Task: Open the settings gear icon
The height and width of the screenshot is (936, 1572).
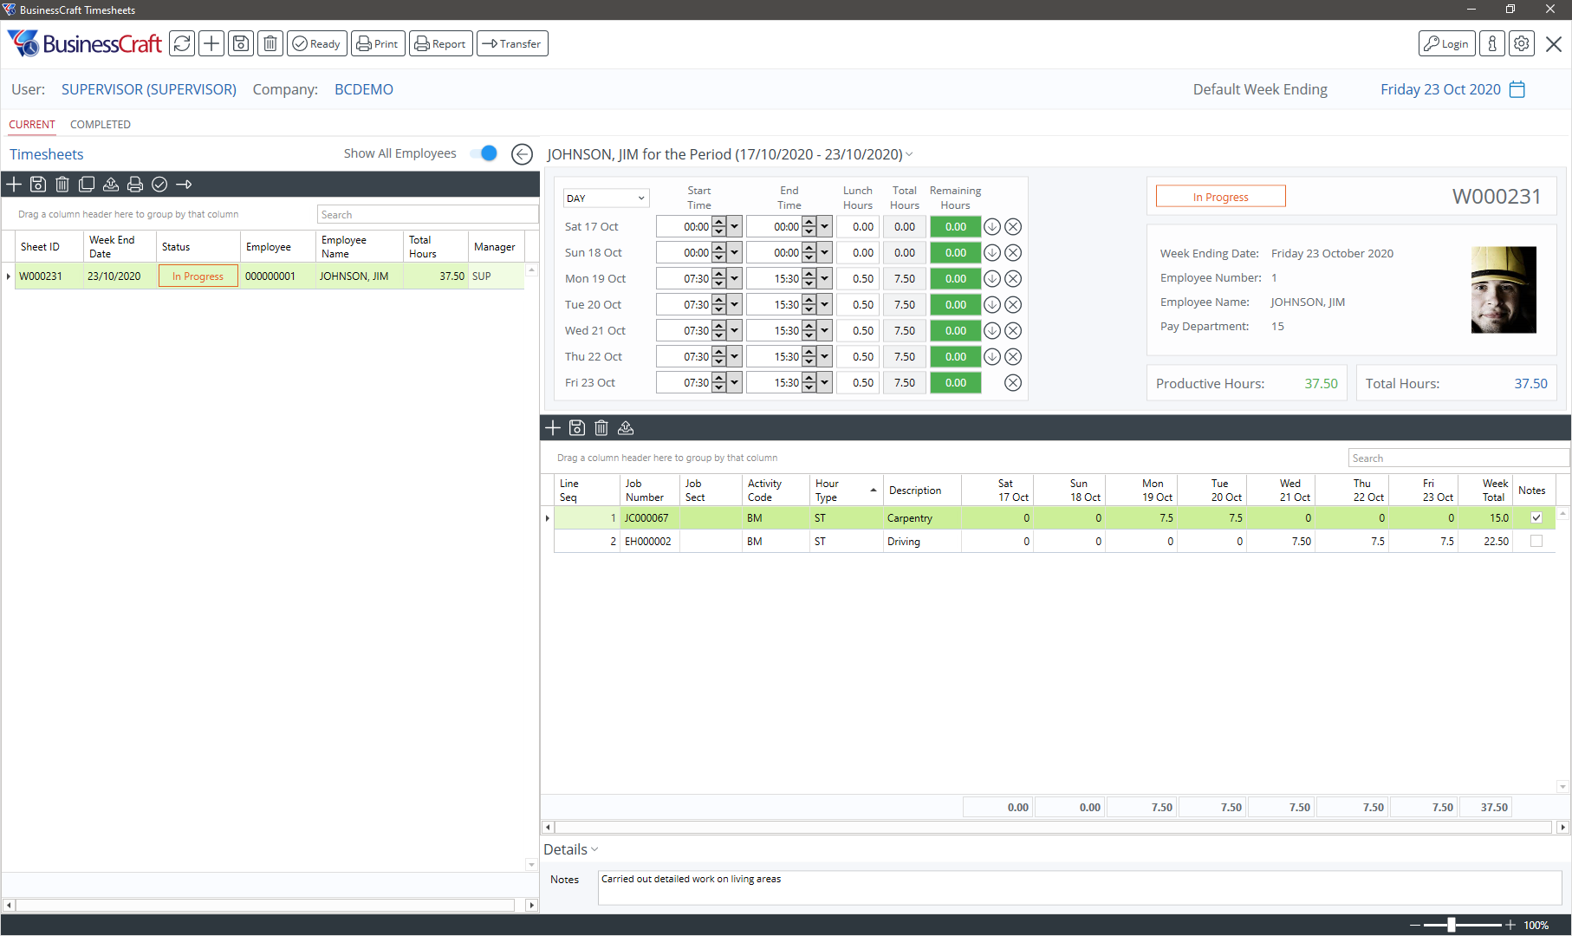Action: click(1522, 43)
